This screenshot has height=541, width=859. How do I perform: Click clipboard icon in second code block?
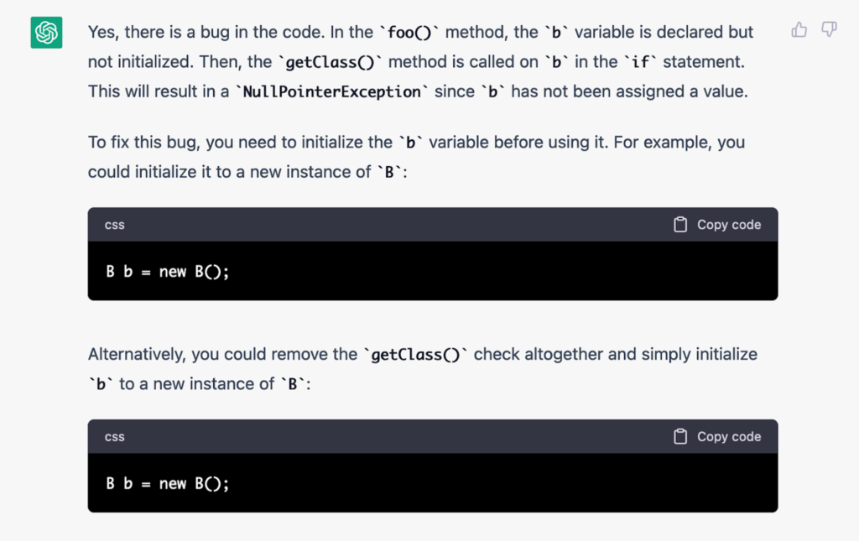pyautogui.click(x=680, y=436)
